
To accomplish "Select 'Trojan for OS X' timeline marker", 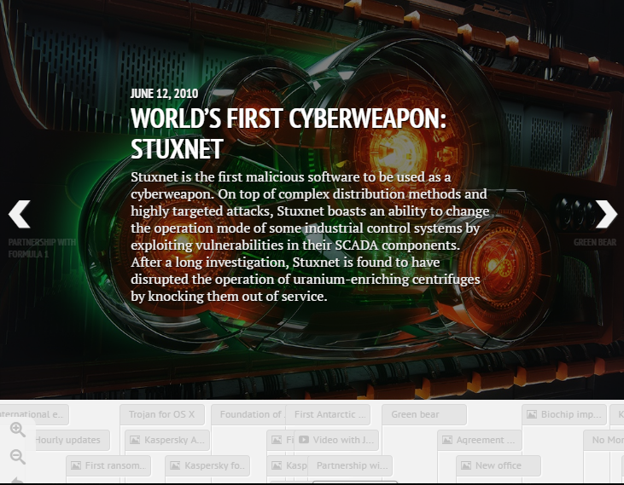I will [162, 414].
